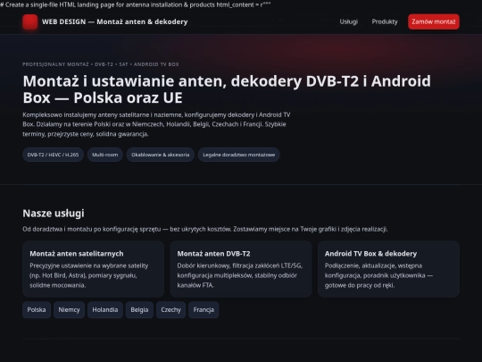Click the Od doradztwa i montażu description
The image size is (482, 362).
pos(205,230)
